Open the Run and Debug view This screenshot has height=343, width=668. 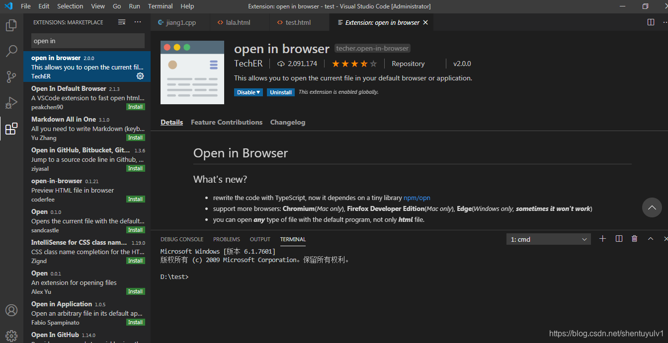(11, 103)
